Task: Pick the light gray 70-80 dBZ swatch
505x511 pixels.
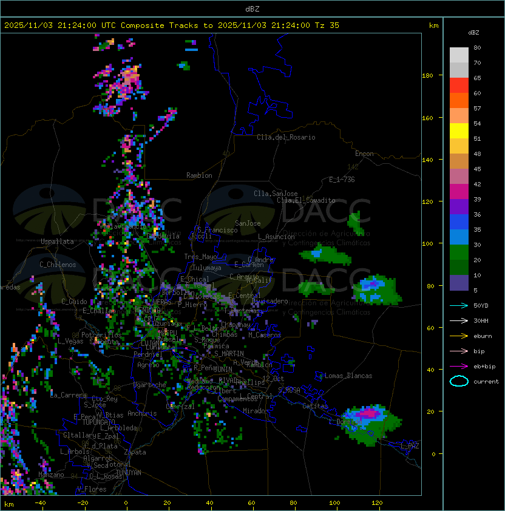Action: coord(459,55)
